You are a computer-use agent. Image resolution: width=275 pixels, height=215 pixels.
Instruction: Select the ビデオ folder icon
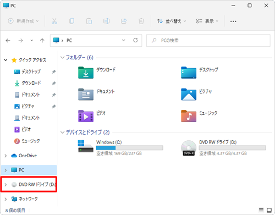[86, 116]
